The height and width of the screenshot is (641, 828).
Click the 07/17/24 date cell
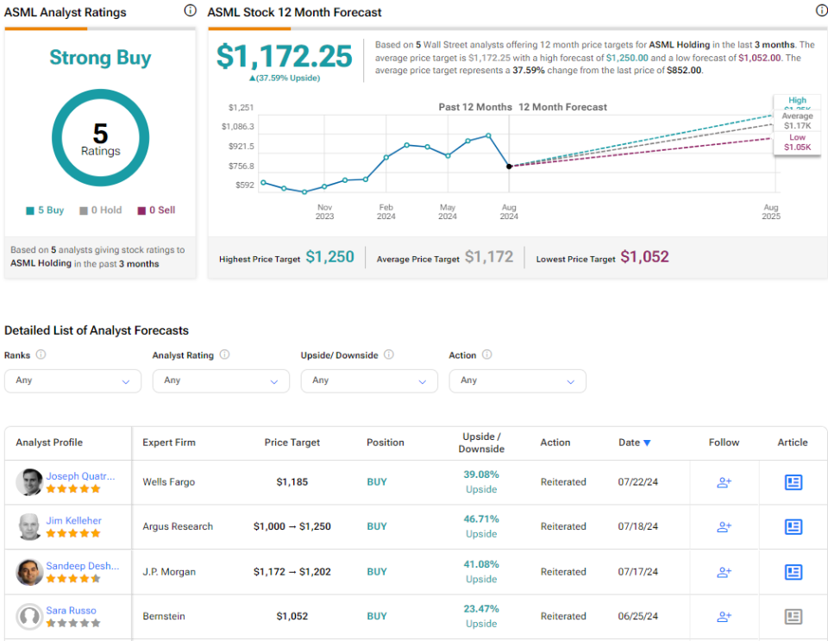click(x=638, y=572)
